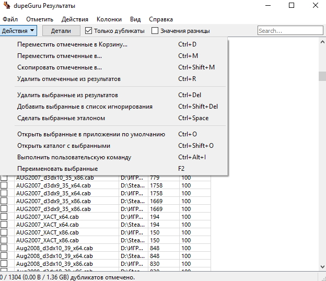The image size is (326, 281).
Task: Maximize the dupeGuru window
Action: click(290, 6)
